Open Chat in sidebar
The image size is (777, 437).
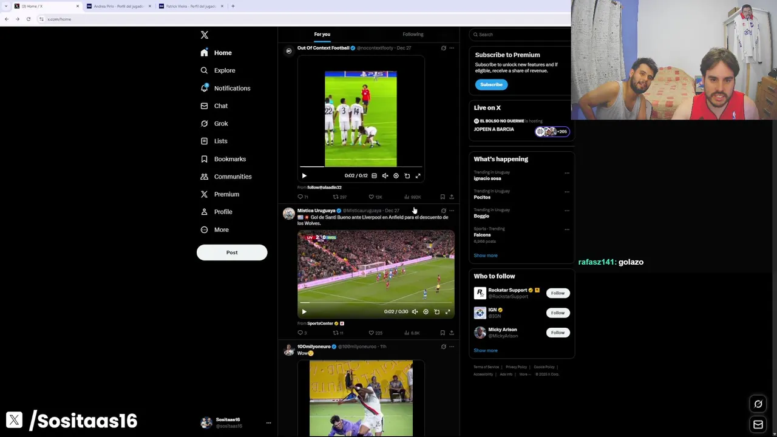click(x=214, y=106)
